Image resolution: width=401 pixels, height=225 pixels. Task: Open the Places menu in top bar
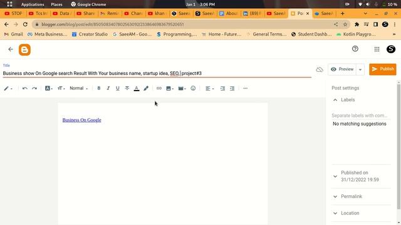tap(56, 4)
